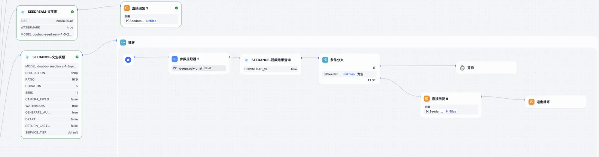Click the orange 退出循环 icon
The width and height of the screenshot is (599, 157).
(x=531, y=102)
